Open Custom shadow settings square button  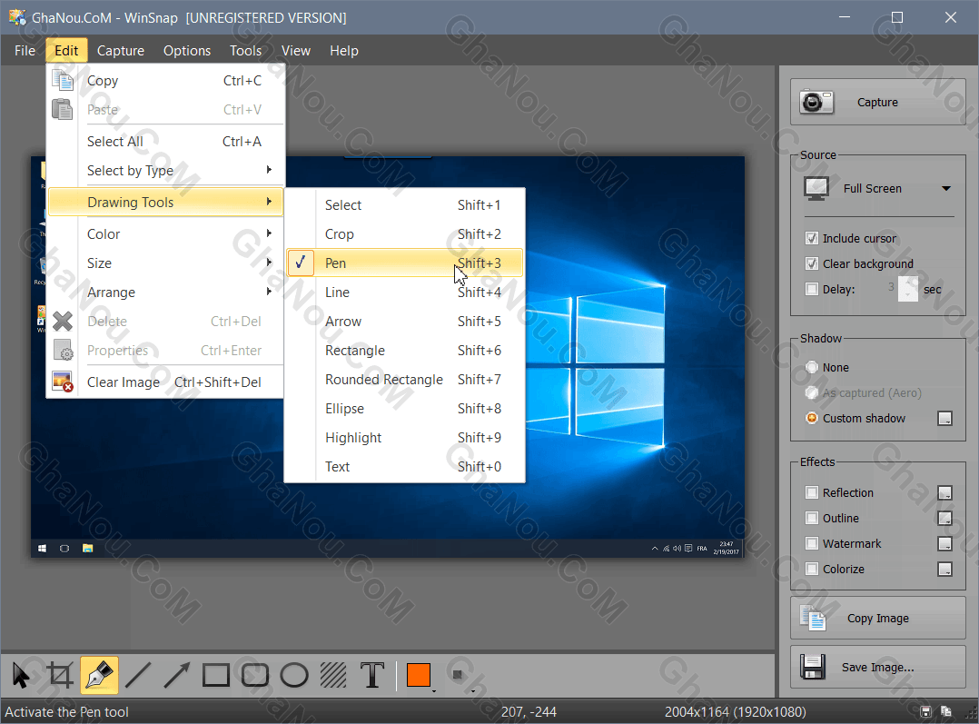[945, 418]
